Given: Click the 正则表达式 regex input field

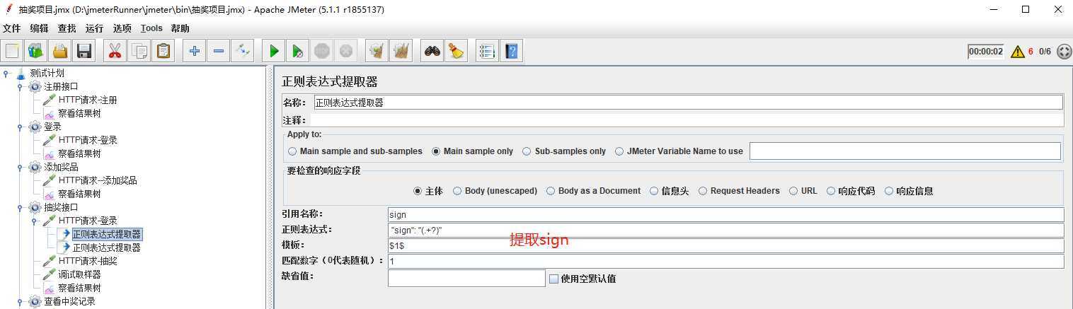Looking at the screenshot, I should [x=725, y=230].
